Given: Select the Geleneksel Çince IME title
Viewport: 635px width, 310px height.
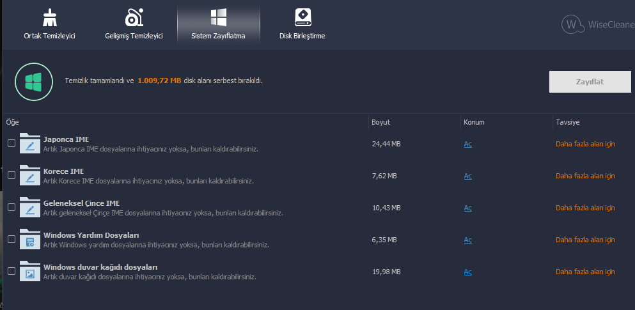Looking at the screenshot, I should [81, 203].
